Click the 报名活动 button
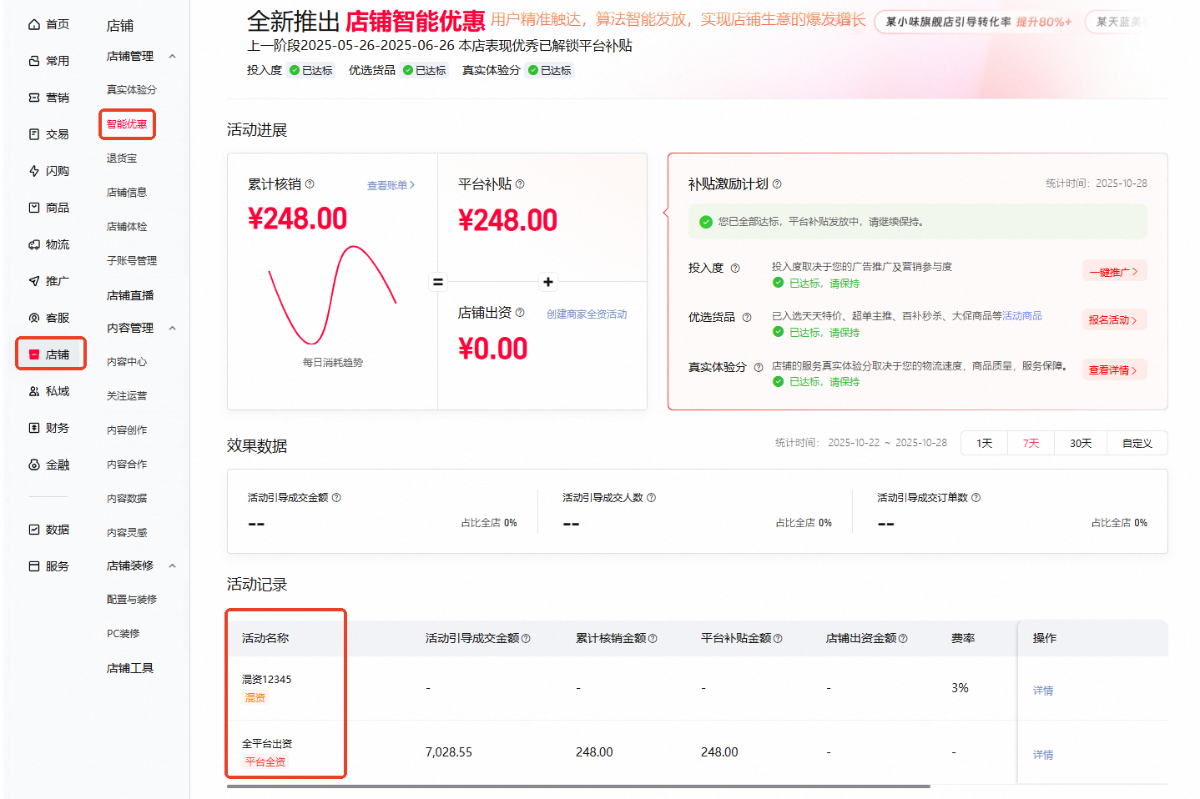The width and height of the screenshot is (1200, 799). coord(1114,320)
